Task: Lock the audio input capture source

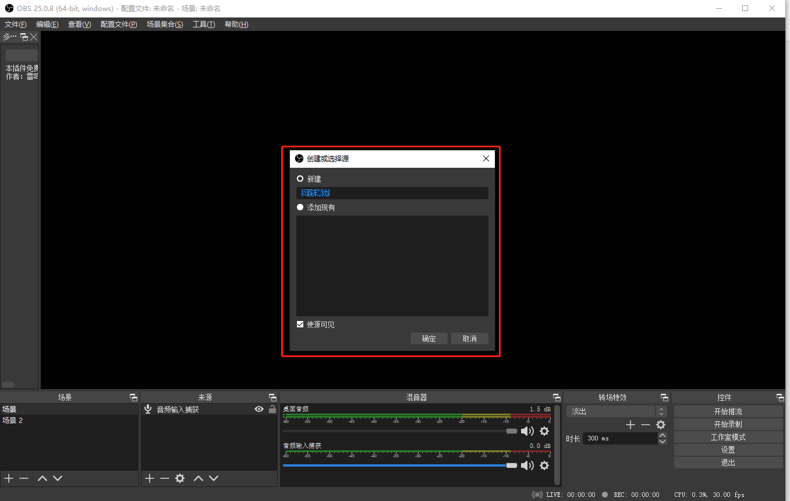Action: (x=272, y=410)
